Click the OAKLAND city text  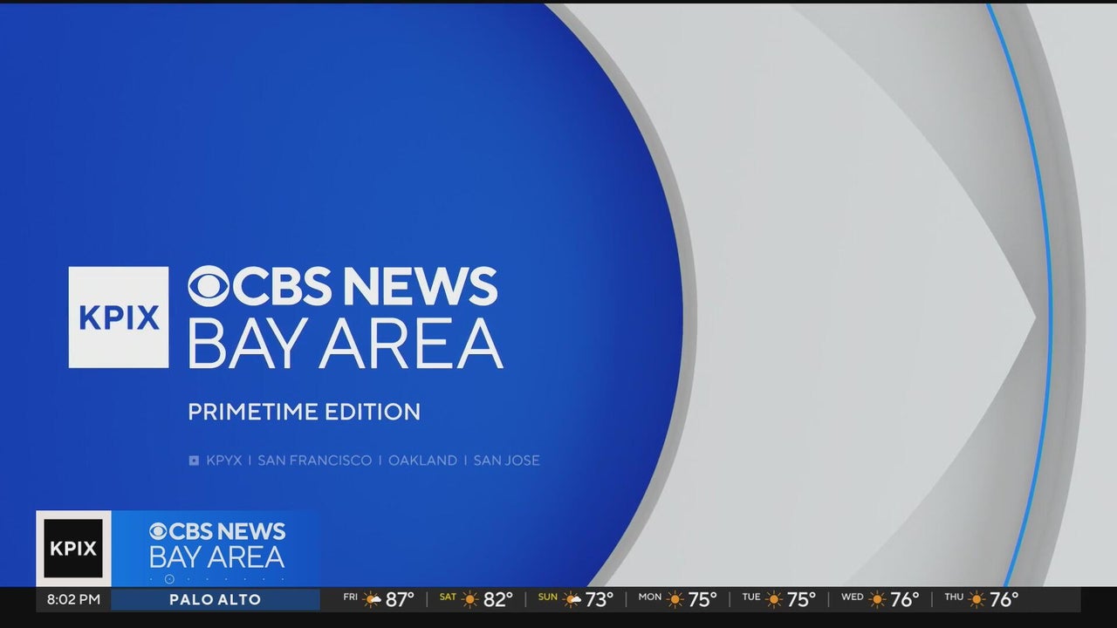(422, 461)
